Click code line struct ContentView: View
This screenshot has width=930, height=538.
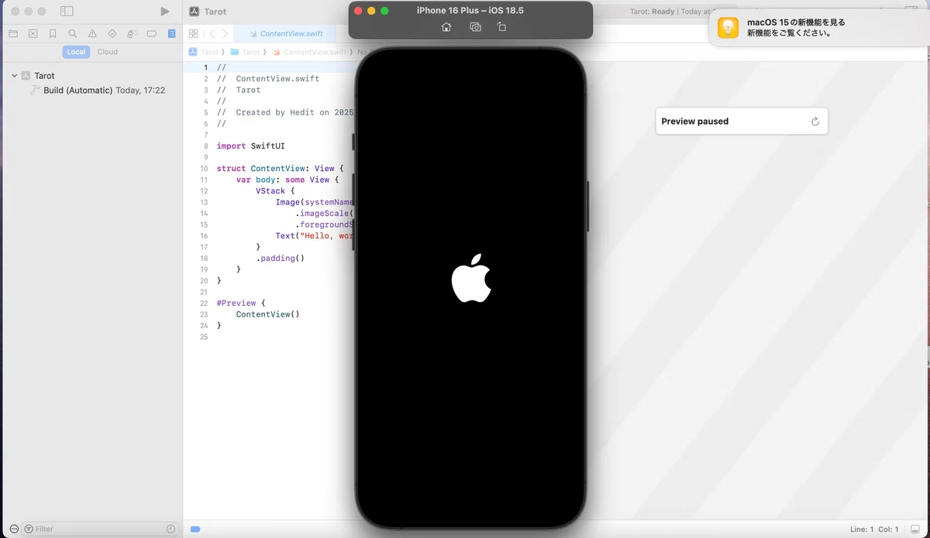(280, 168)
